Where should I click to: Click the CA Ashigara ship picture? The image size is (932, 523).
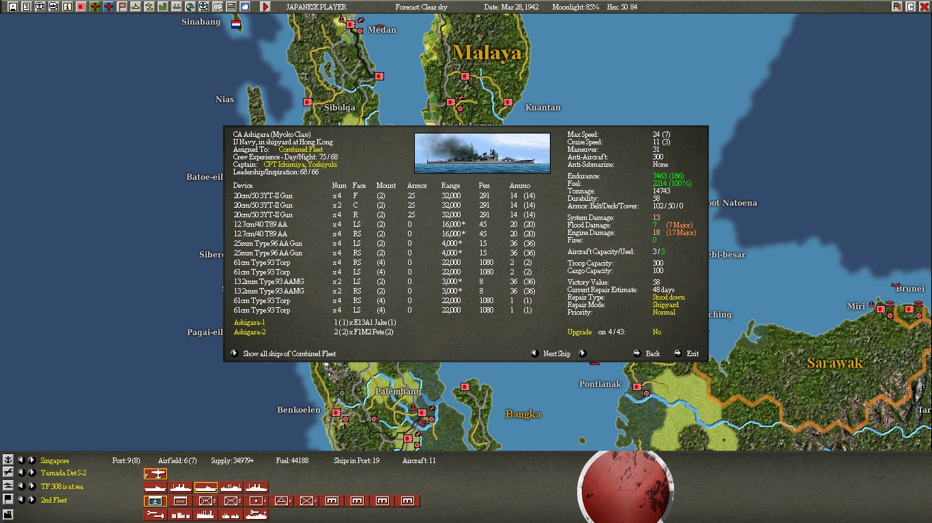click(482, 153)
